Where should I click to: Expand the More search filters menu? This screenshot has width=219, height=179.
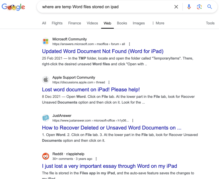[158, 23]
